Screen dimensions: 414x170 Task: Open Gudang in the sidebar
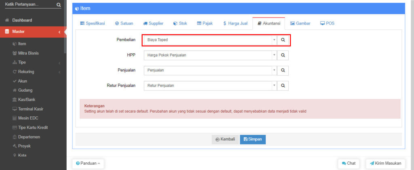click(x=25, y=90)
